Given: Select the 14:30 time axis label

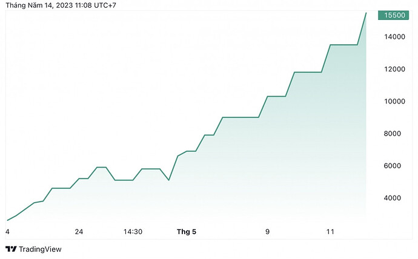Looking at the screenshot, I should tap(133, 232).
